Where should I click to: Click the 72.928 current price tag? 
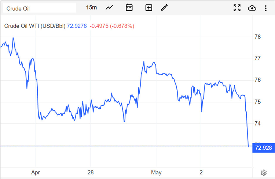tap(263, 148)
